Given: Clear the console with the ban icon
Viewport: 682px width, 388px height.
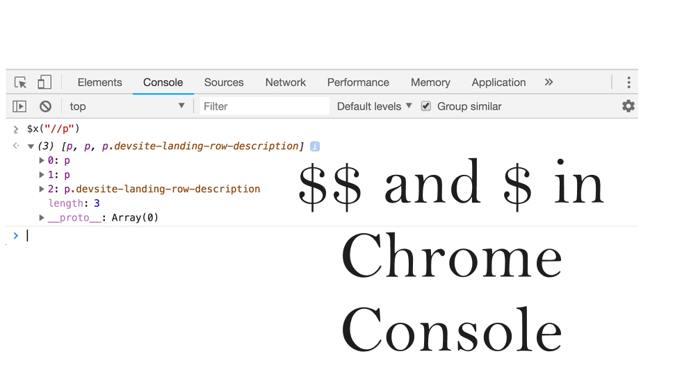Looking at the screenshot, I should [x=45, y=106].
